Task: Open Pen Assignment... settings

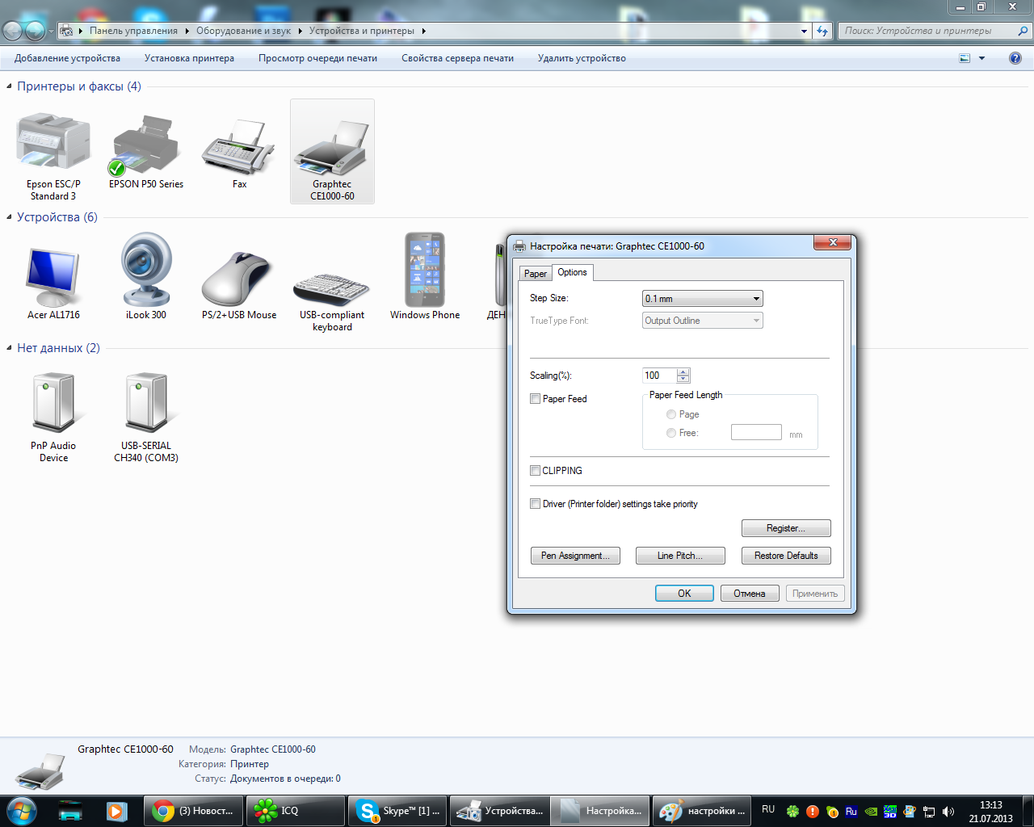Action: tap(575, 556)
